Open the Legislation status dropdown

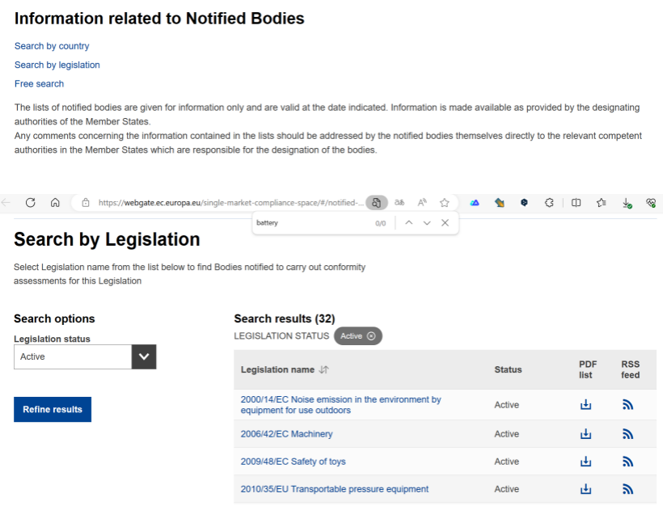(x=144, y=356)
